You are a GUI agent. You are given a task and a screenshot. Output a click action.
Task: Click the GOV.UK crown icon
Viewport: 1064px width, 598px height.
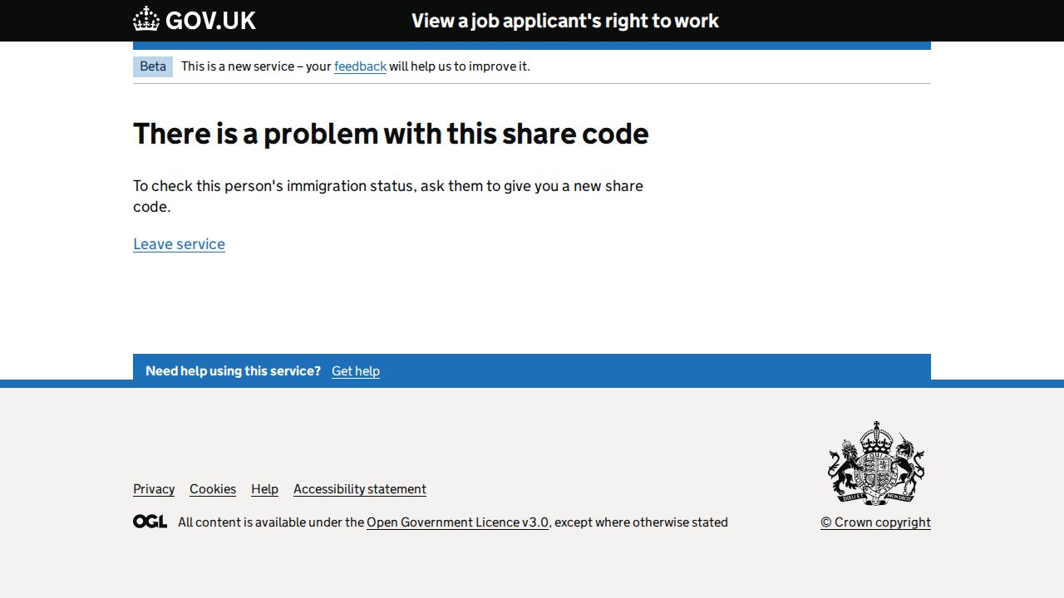coord(146,19)
